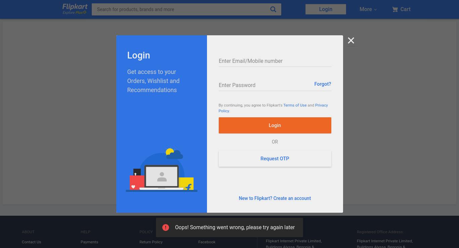Screen dimensions: 459x248
Task: Open Contact Us in footer
Action: point(32,242)
